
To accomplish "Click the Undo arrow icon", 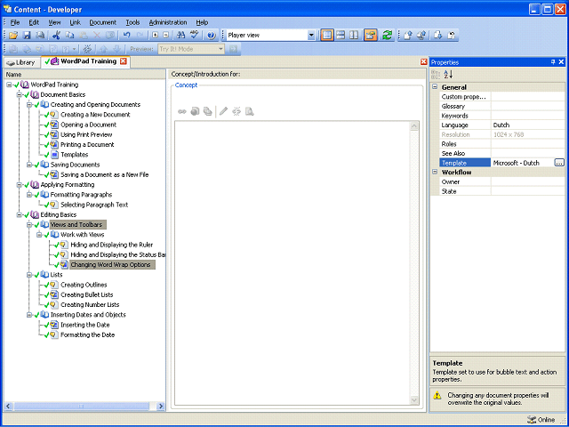I will click(126, 36).
